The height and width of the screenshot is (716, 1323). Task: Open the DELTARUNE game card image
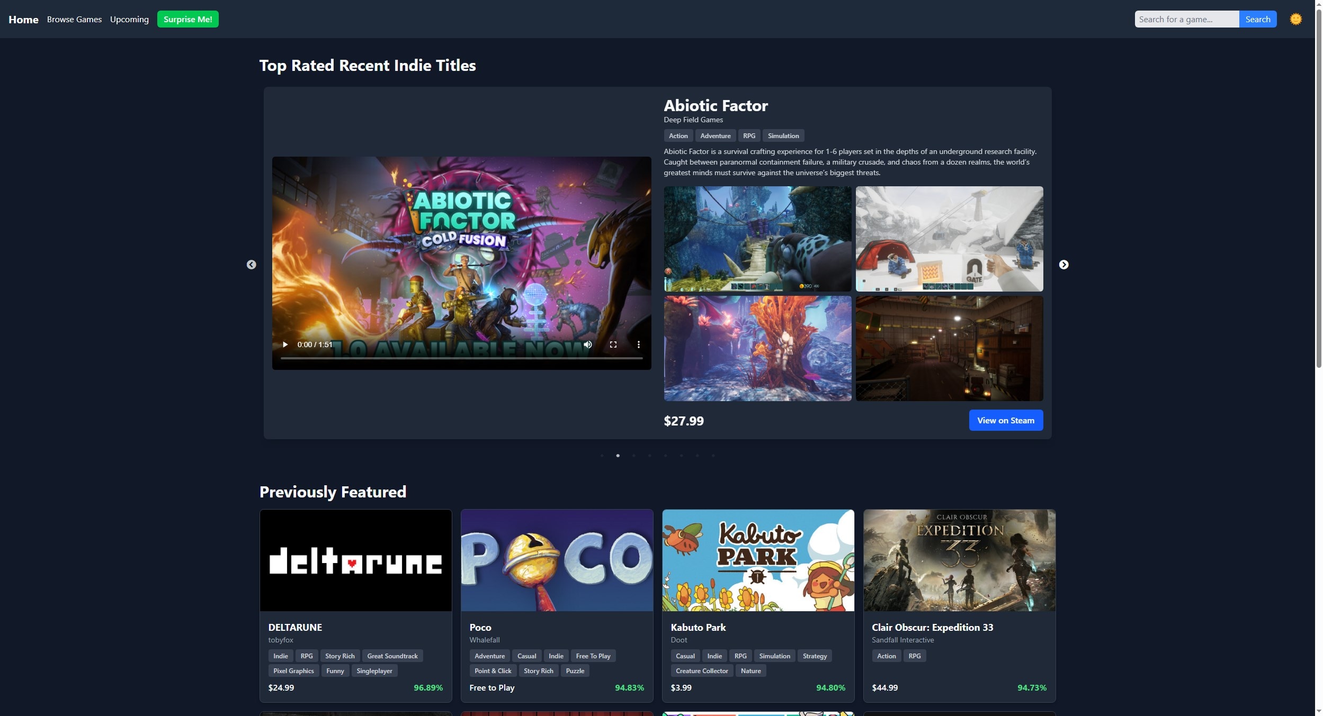coord(355,560)
